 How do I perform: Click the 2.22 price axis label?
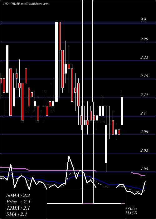(144, 58)
